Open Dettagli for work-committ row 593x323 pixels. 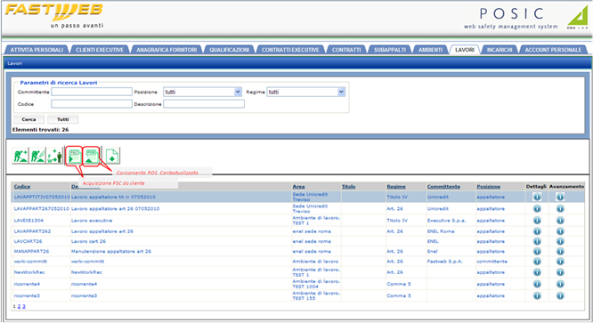[537, 262]
